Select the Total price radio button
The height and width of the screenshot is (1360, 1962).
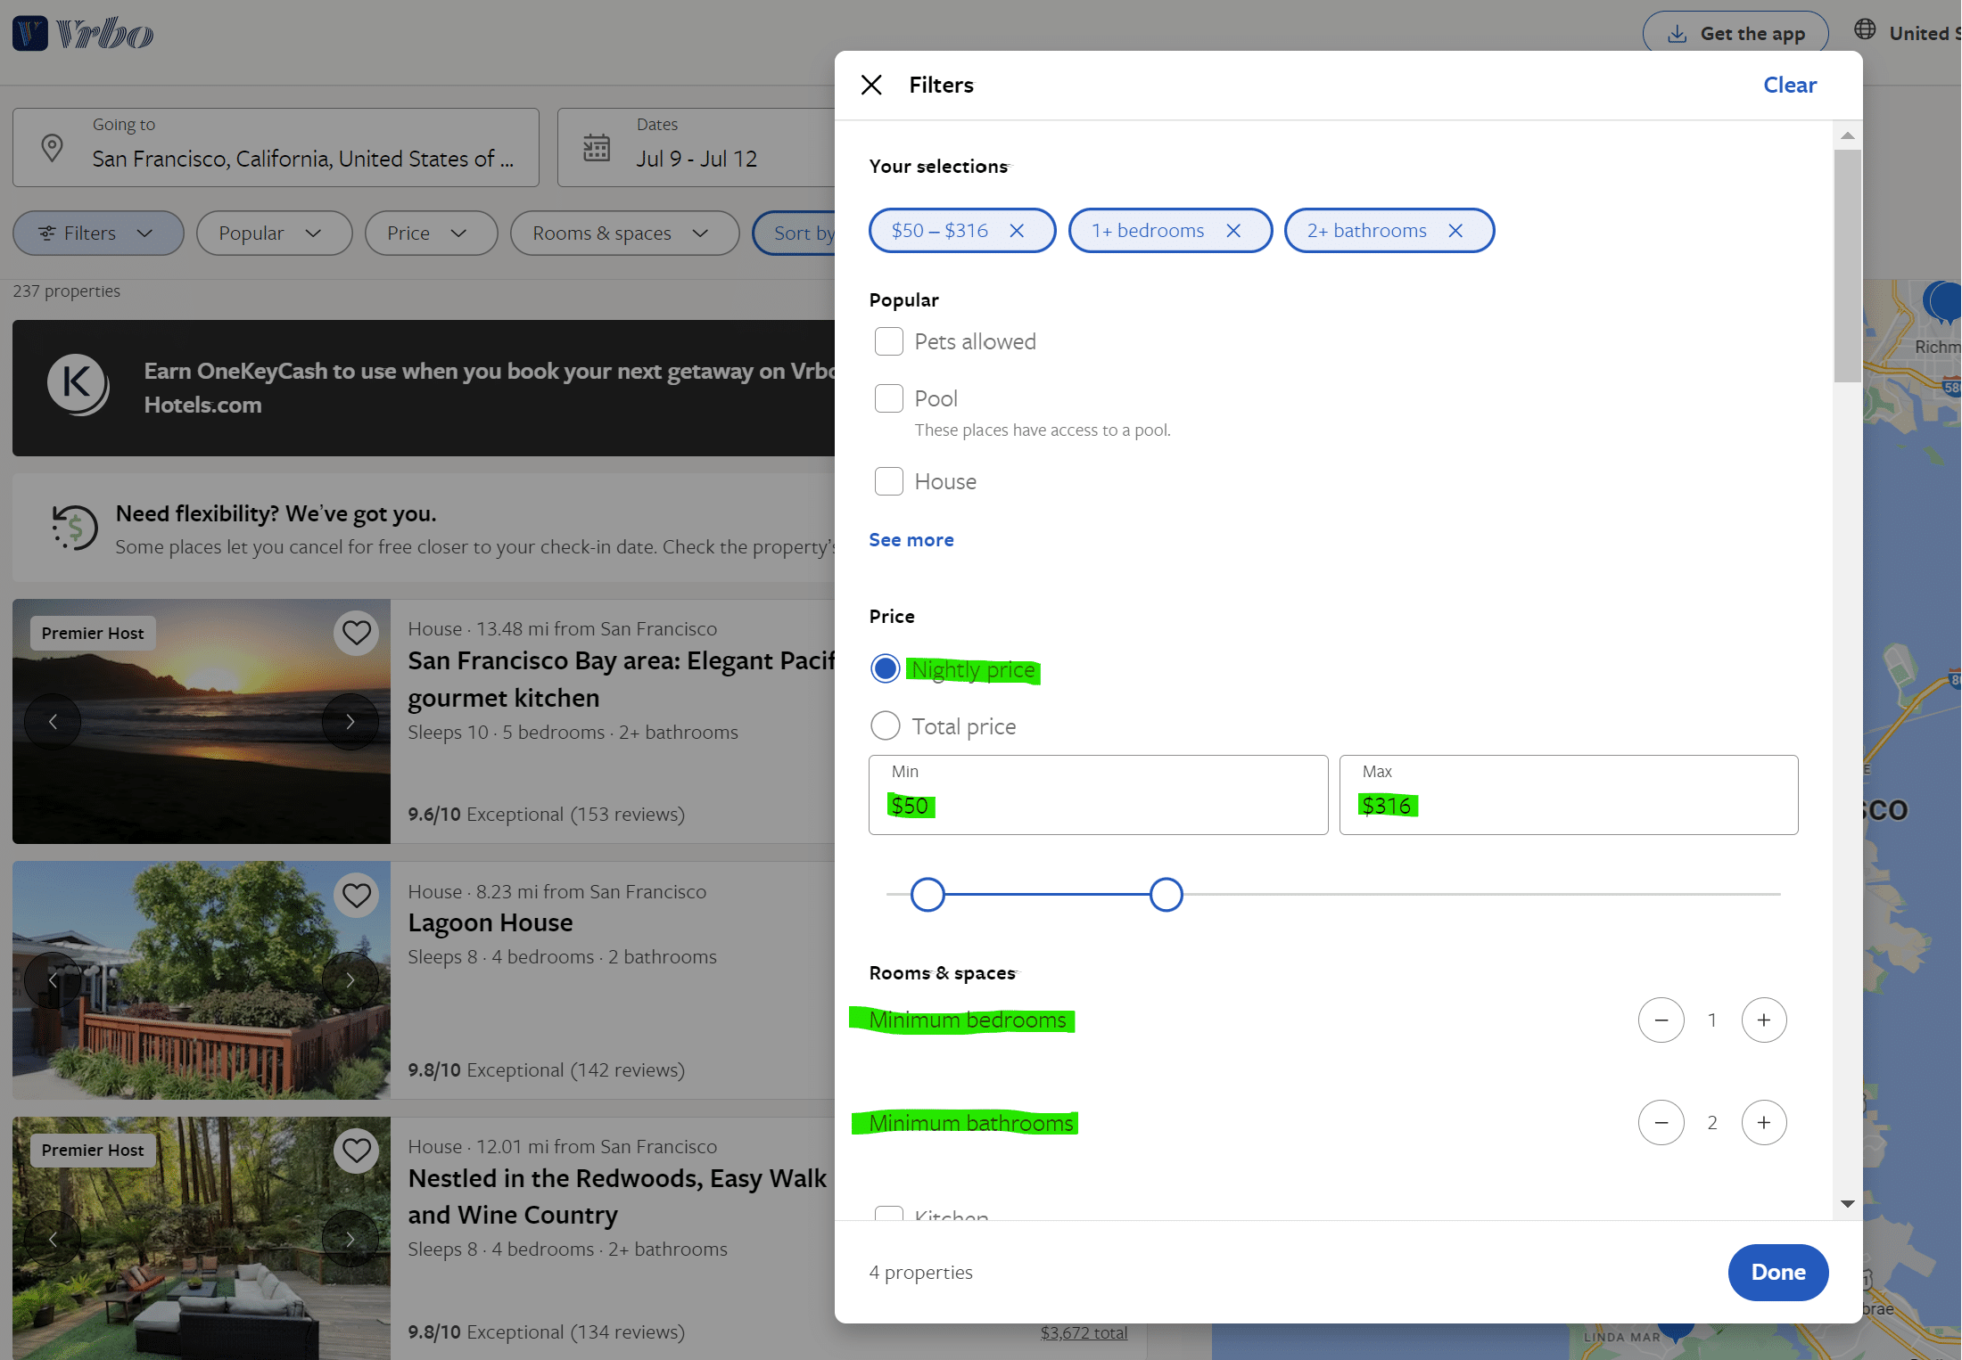885,725
